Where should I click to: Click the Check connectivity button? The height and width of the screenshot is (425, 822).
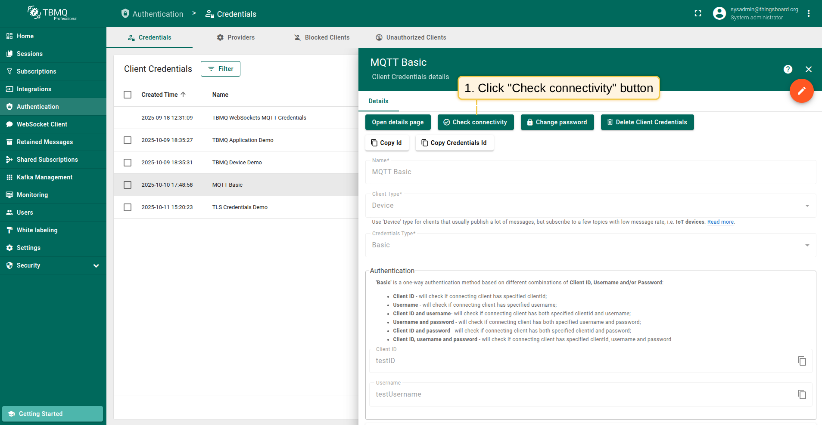coord(475,122)
